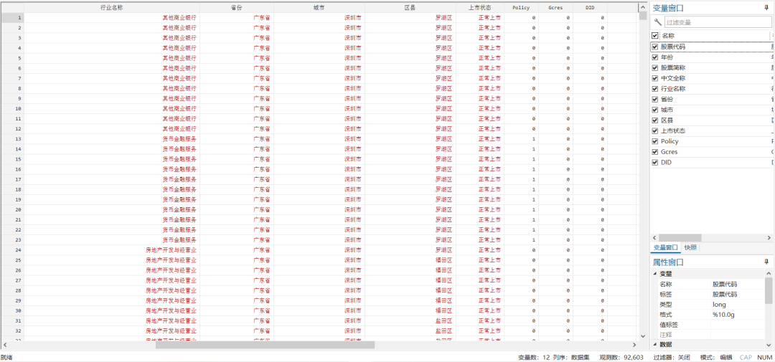Uncheck the 年份 variable checkbox
The image size is (775, 362).
655,57
